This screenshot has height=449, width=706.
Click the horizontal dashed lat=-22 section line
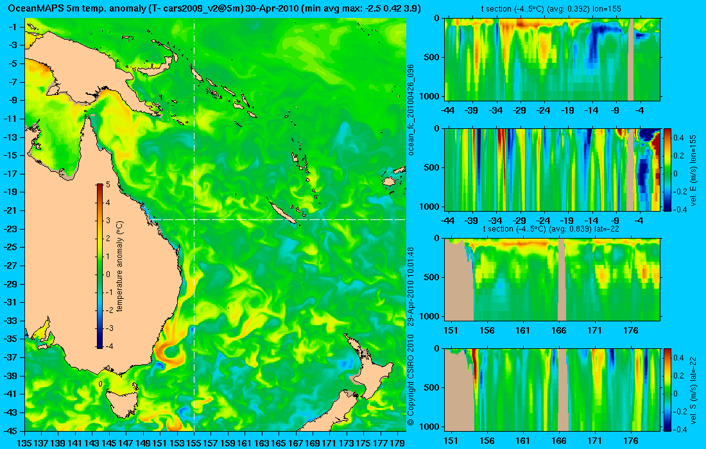point(278,219)
